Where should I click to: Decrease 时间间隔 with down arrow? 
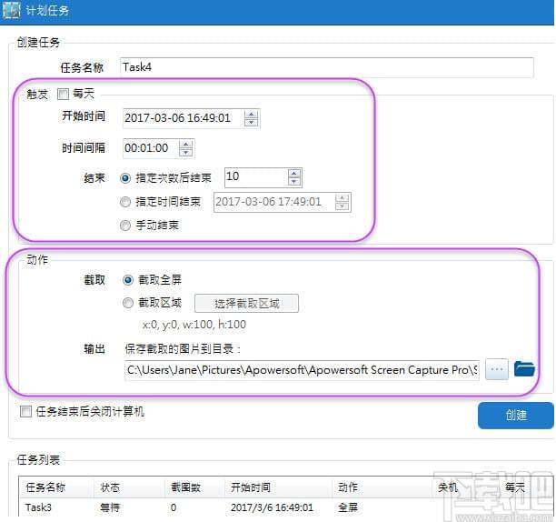click(186, 152)
